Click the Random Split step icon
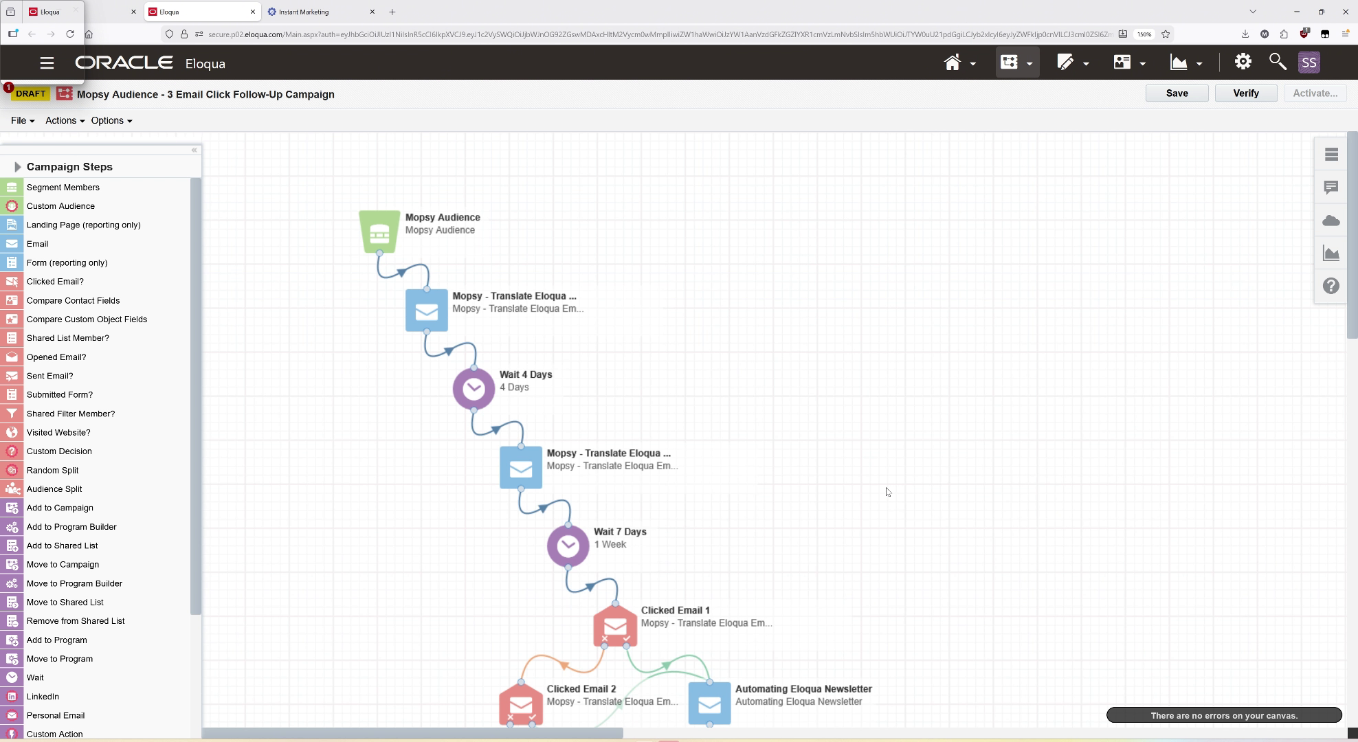This screenshot has height=742, width=1358. (12, 471)
